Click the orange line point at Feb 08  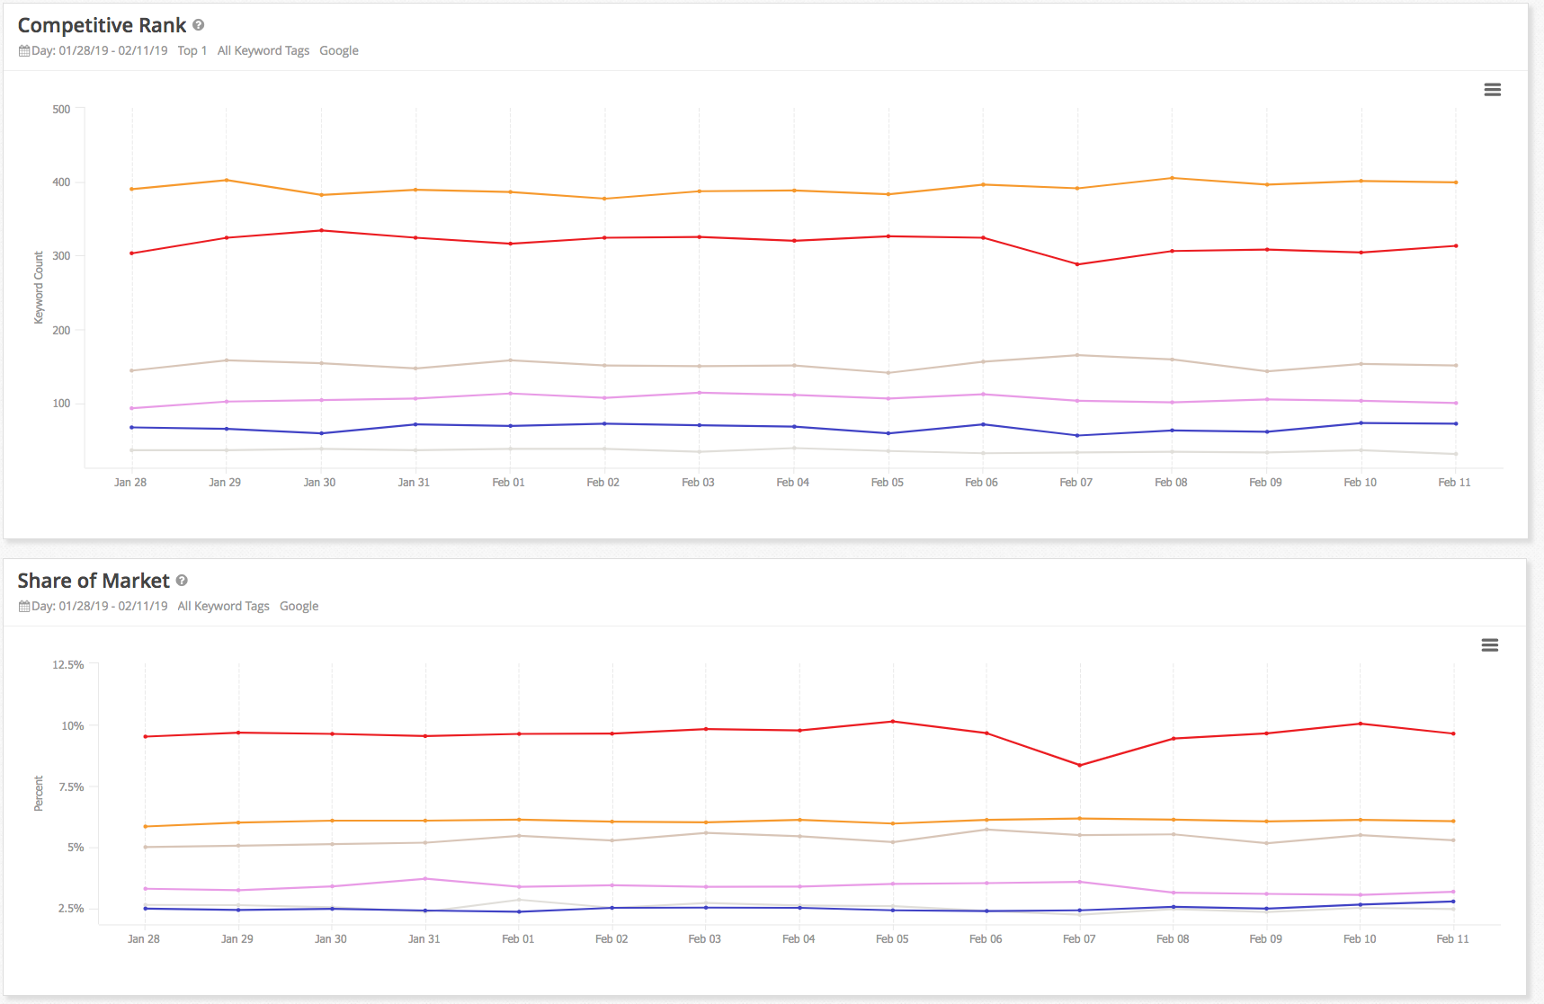point(1170,178)
